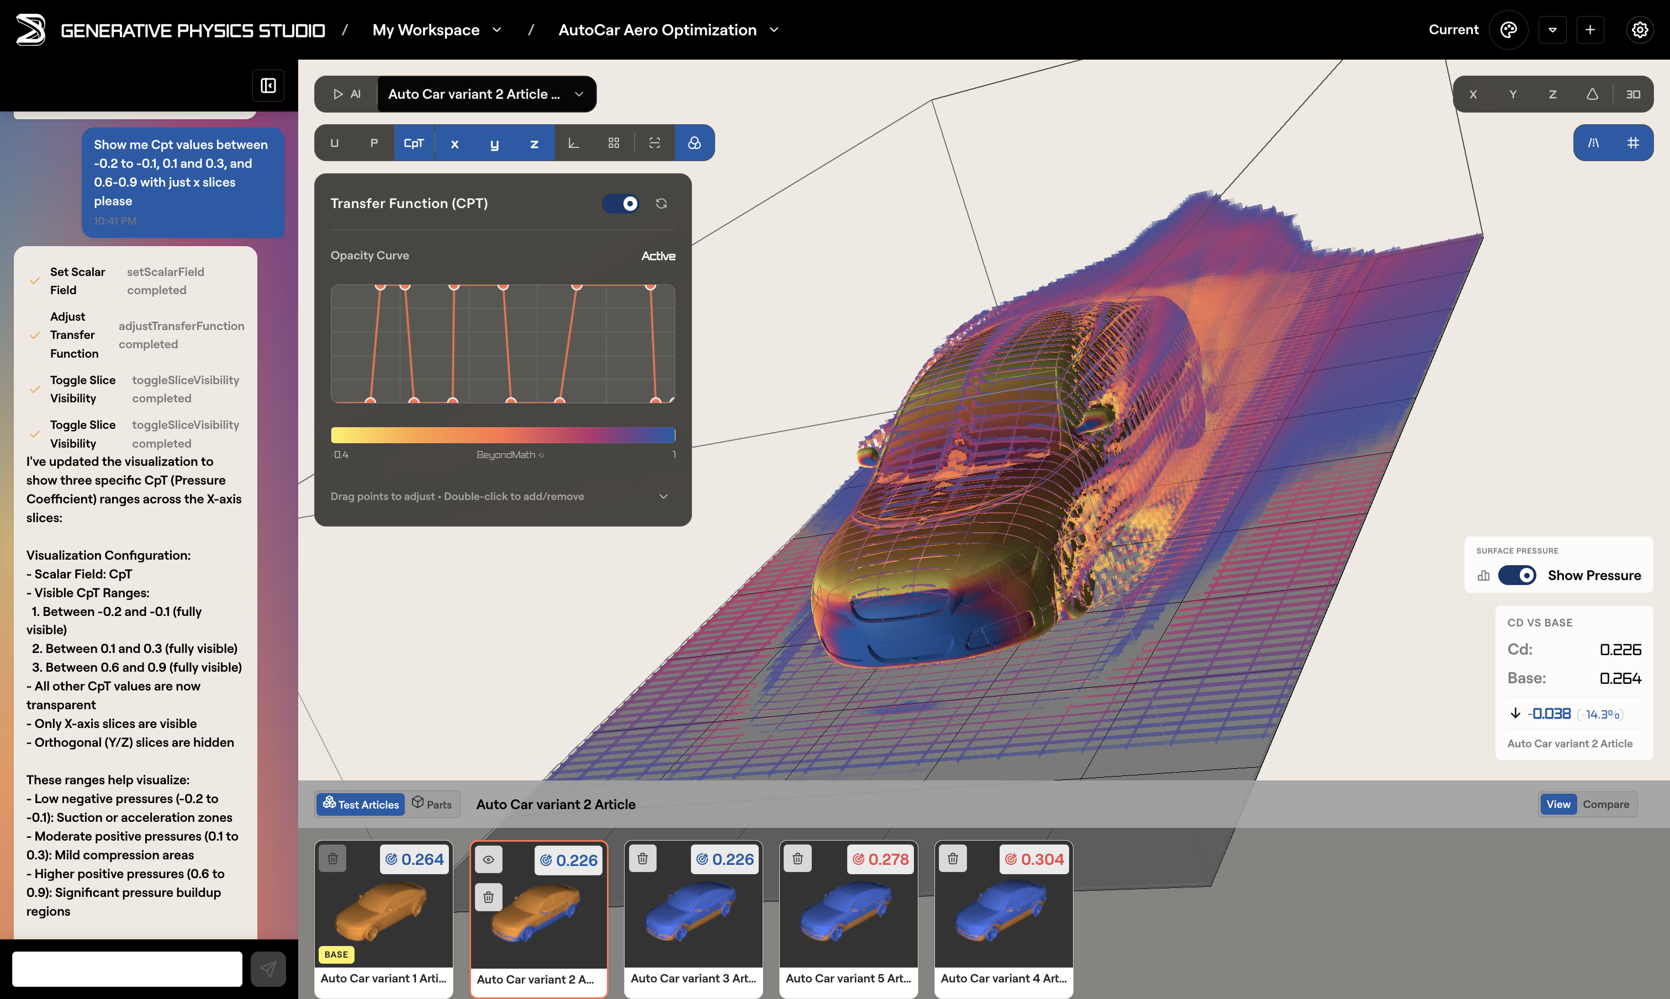Open the settings gear icon
The width and height of the screenshot is (1670, 999).
1640,30
